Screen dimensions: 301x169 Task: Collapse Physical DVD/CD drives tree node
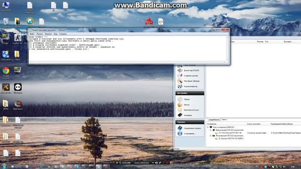tap(211, 136)
